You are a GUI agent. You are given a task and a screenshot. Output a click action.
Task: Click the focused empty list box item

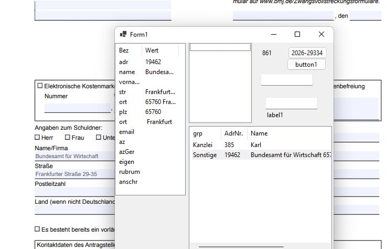pyautogui.click(x=220, y=47)
